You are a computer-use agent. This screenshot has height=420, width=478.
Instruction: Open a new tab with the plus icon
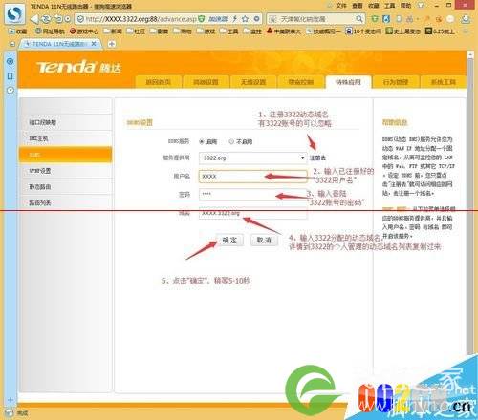(112, 44)
